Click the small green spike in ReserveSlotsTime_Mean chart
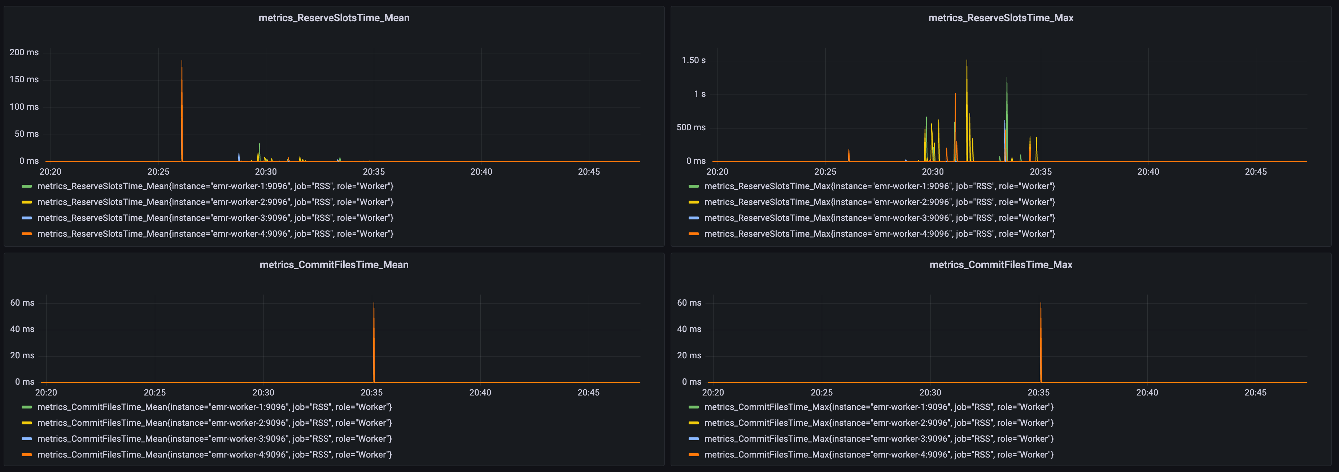 [x=259, y=152]
